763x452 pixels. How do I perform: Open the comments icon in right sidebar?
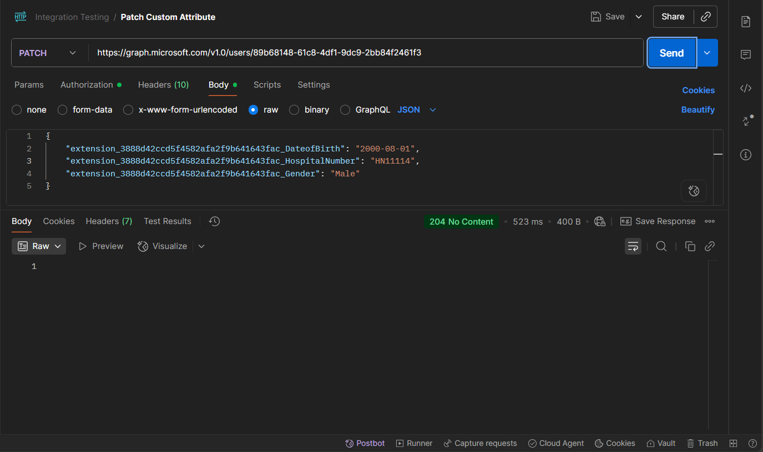tap(746, 55)
